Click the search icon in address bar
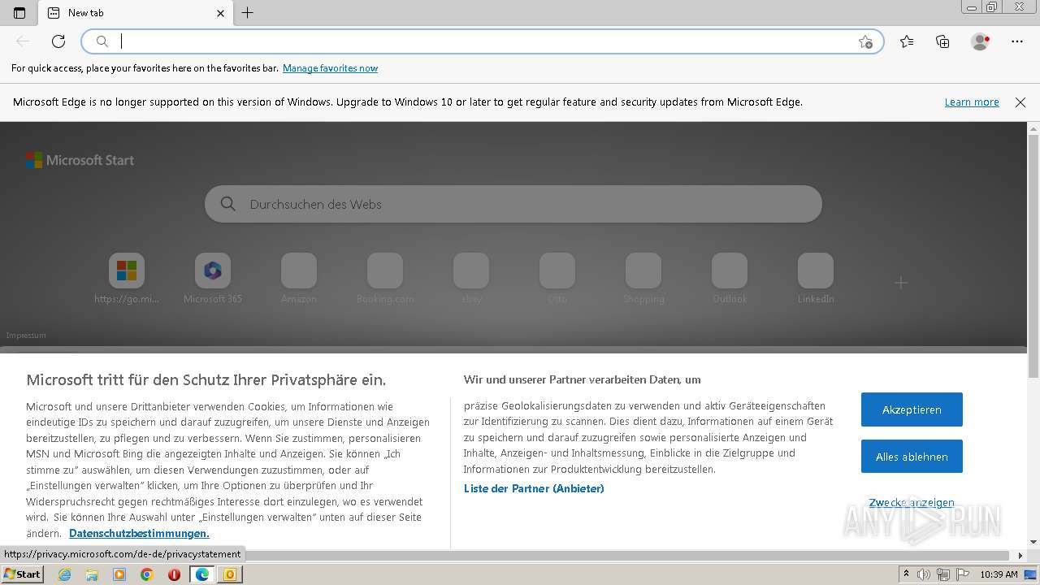This screenshot has width=1040, height=585. (102, 41)
